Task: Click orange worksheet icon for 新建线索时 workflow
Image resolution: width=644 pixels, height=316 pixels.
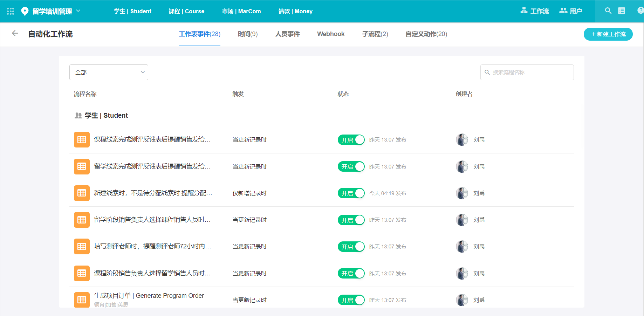Action: coord(82,193)
